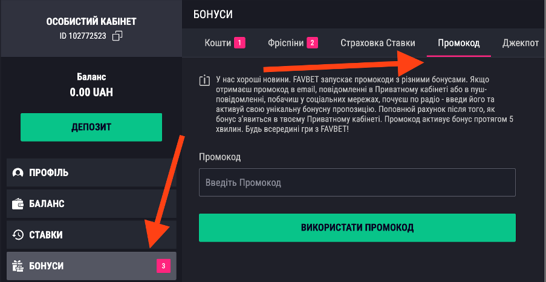This screenshot has width=546, height=282.
Task: Click the 0.00 UAH balance amount
Action: tap(91, 93)
